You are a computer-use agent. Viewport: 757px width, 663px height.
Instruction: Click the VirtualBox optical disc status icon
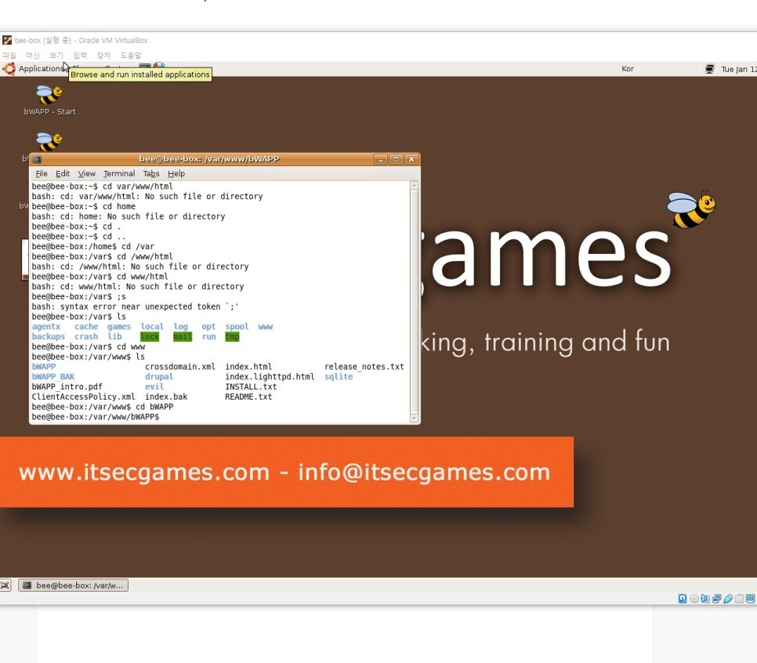click(694, 599)
